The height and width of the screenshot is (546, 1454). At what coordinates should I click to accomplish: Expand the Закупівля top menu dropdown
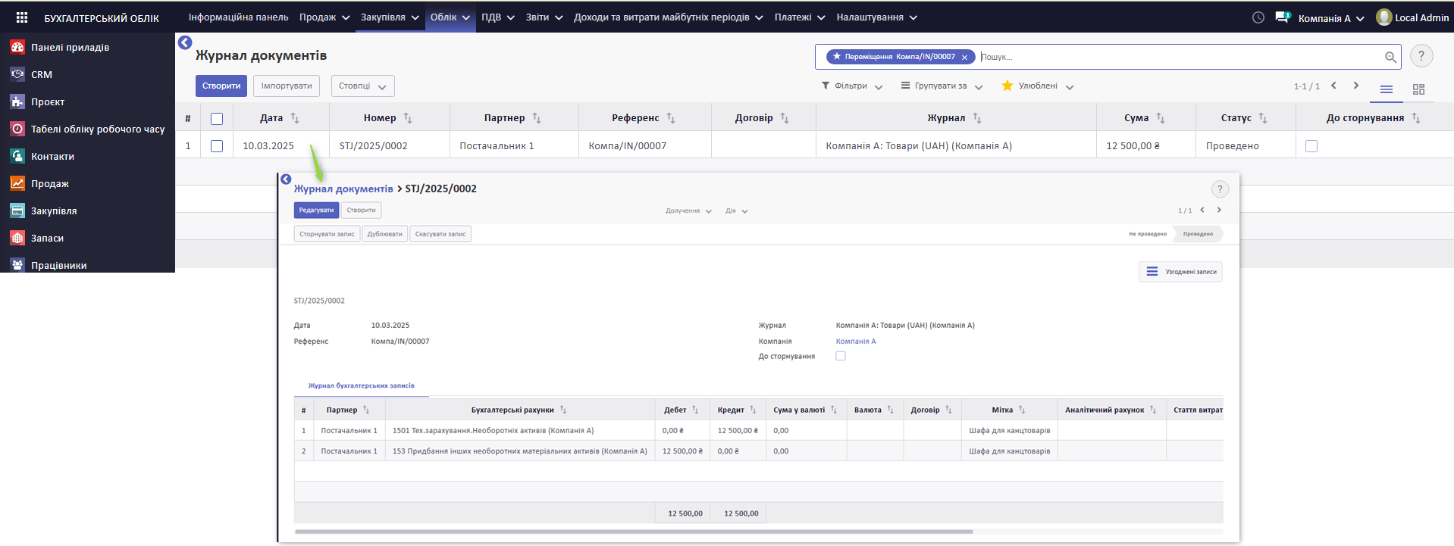click(x=390, y=17)
